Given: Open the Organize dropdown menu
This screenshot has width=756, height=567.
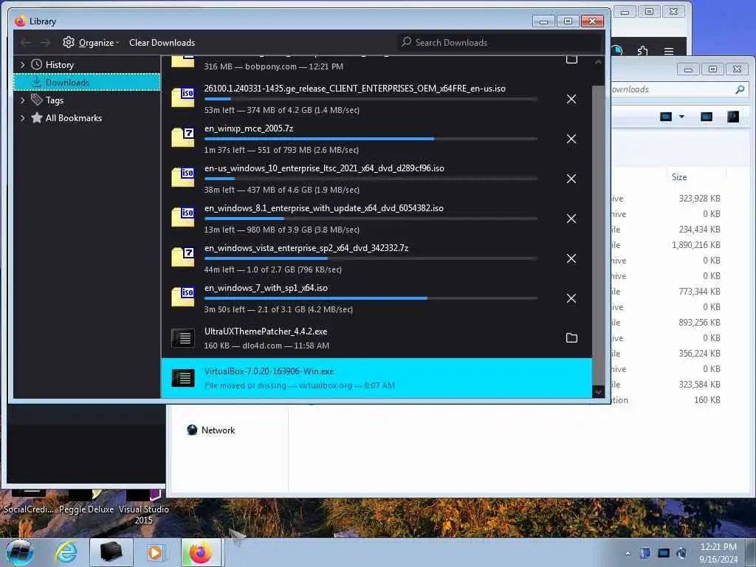Looking at the screenshot, I should tap(91, 43).
